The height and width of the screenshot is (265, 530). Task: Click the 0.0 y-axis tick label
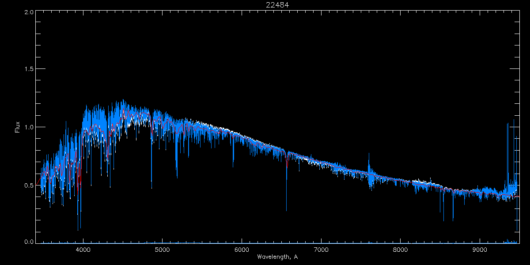[x=29, y=242]
